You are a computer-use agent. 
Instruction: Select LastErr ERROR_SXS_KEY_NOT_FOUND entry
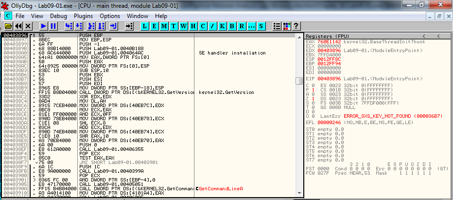[393, 116]
